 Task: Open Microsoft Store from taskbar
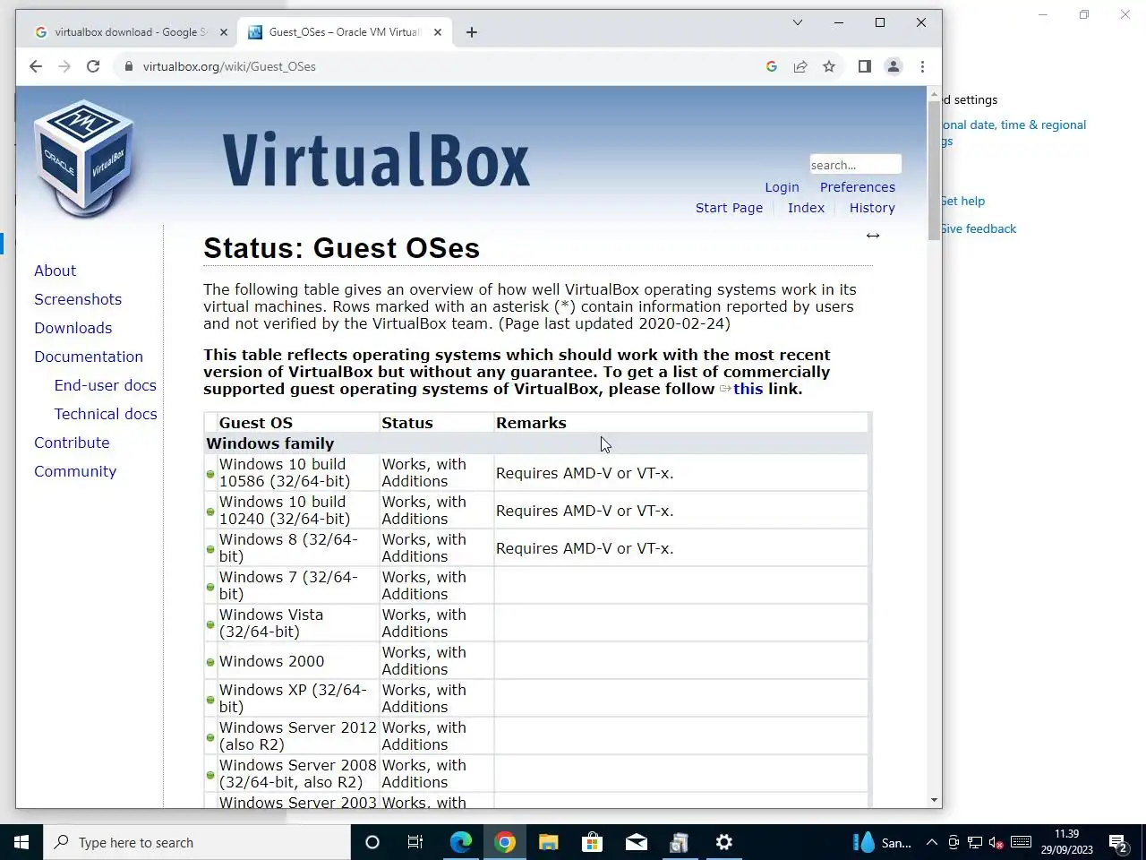coord(593,842)
